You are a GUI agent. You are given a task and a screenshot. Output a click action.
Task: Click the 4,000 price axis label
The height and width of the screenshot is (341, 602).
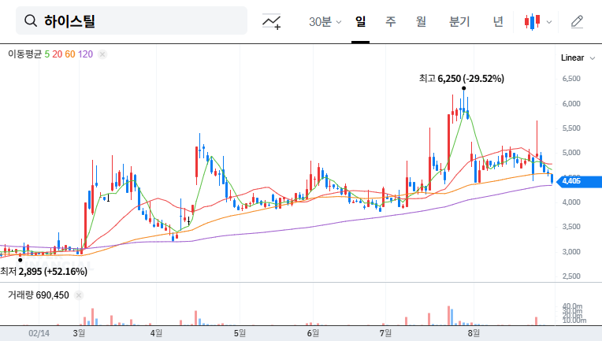click(571, 202)
